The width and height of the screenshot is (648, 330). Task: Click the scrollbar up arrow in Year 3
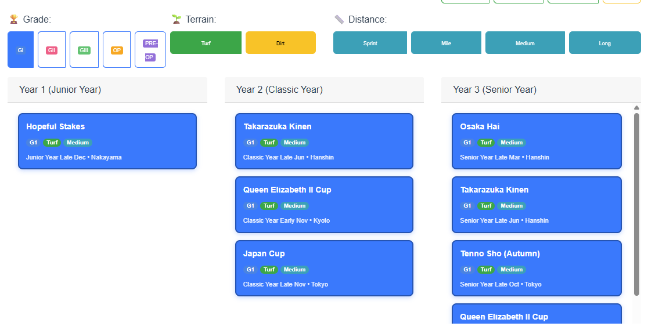(x=636, y=108)
